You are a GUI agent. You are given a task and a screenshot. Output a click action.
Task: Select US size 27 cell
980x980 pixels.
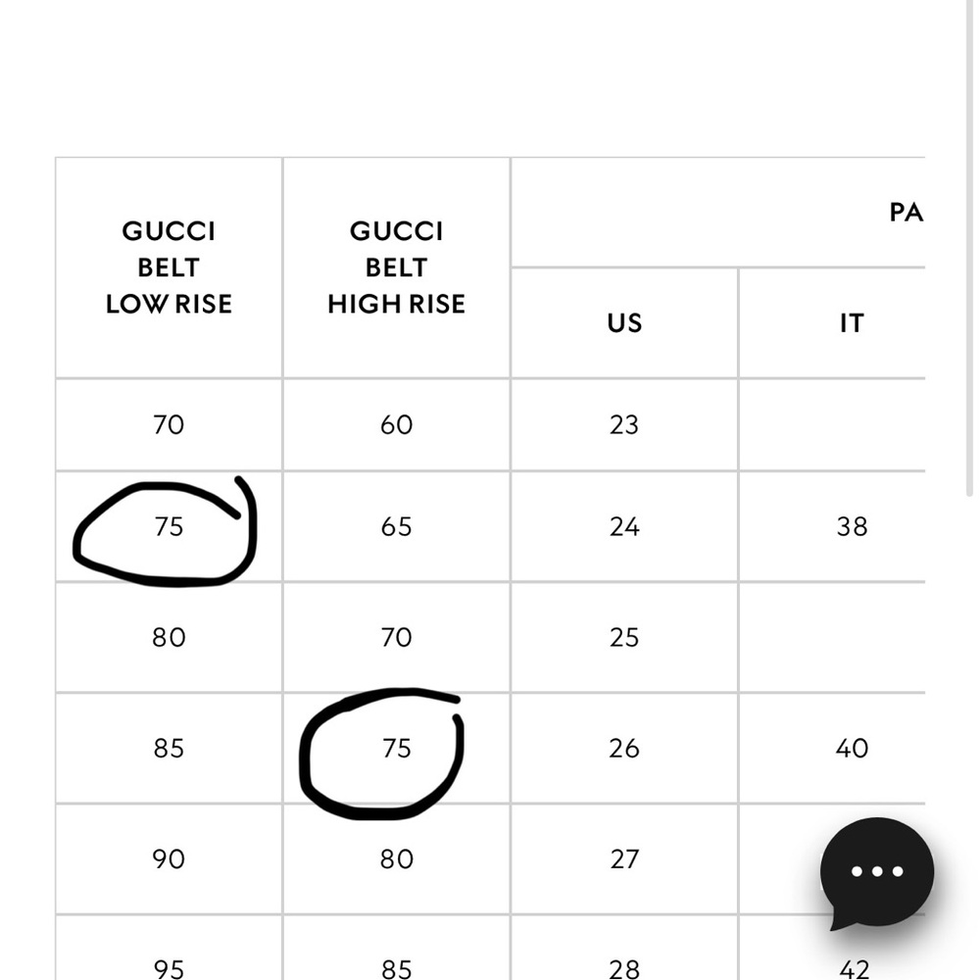[624, 859]
